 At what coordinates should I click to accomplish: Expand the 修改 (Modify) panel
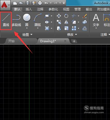pos(72,35)
